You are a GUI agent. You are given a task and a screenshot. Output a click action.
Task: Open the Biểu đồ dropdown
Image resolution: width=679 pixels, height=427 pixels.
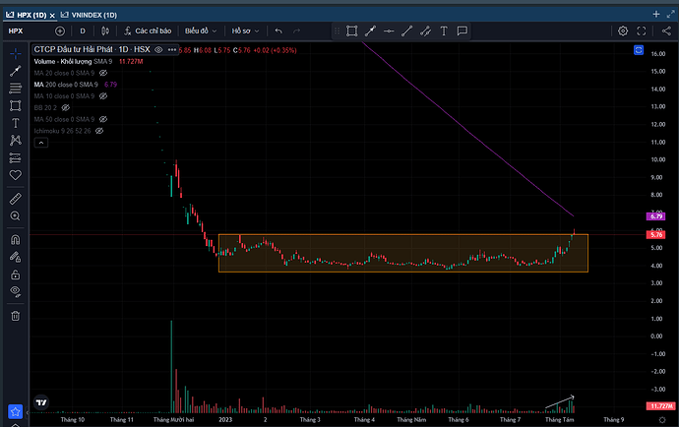pos(202,30)
